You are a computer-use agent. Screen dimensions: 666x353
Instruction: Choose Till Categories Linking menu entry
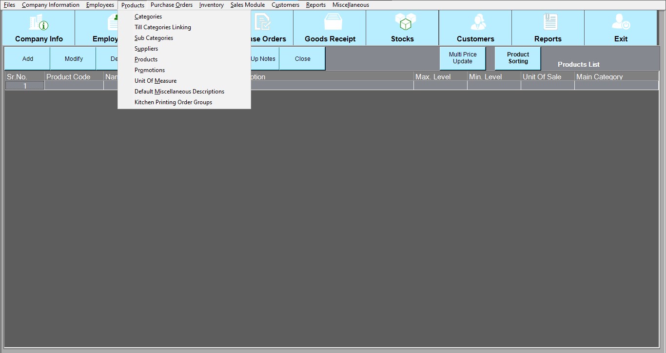tap(163, 27)
